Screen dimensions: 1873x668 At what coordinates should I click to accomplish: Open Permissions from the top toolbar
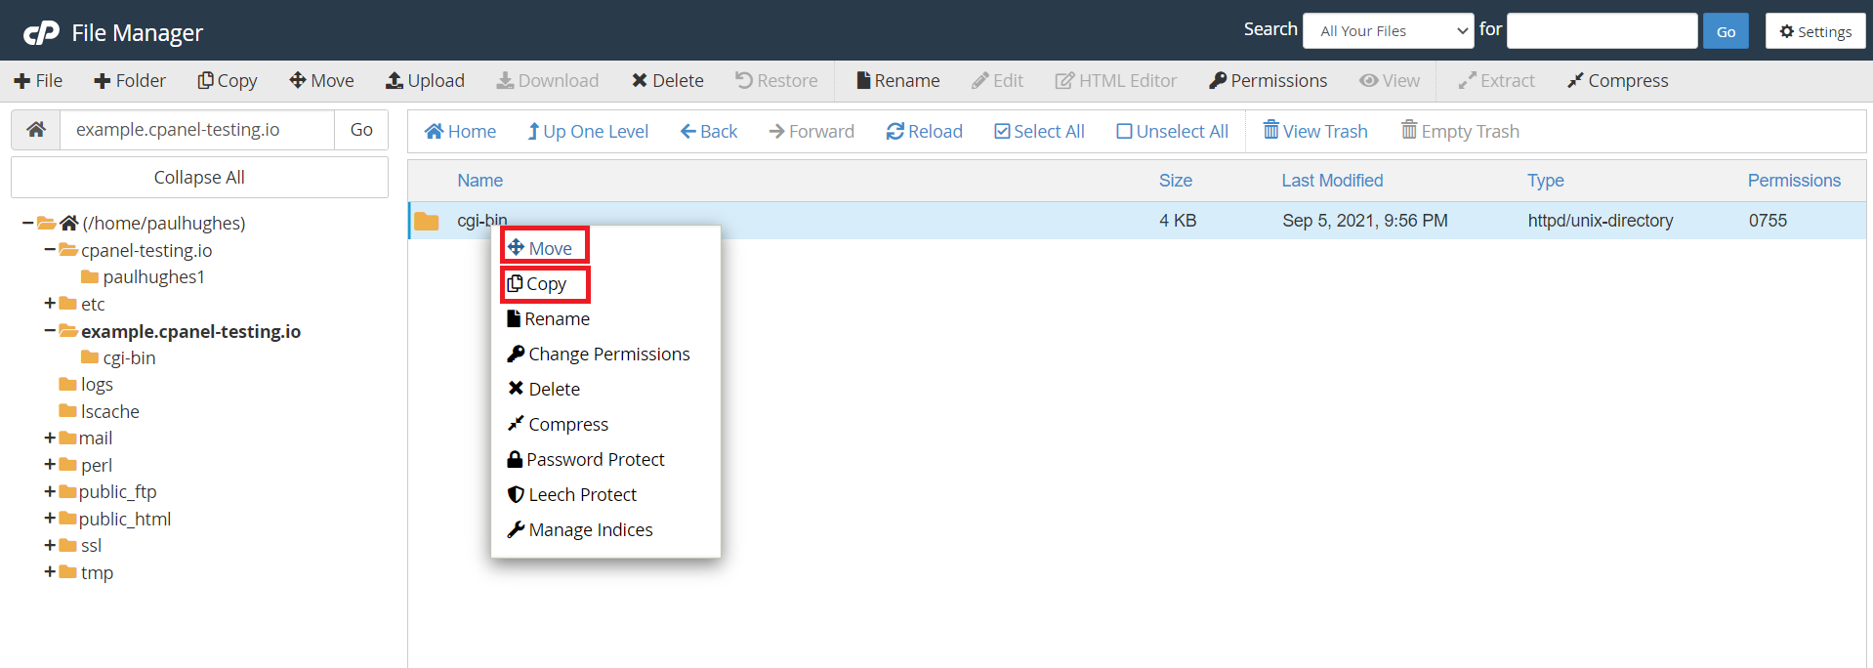tap(1268, 81)
